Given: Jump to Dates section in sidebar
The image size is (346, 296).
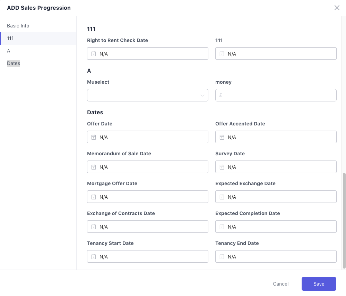Looking at the screenshot, I should point(14,63).
